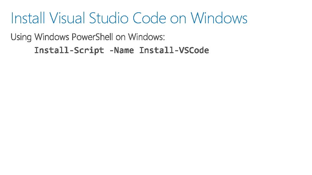Click the leading dash of "-Name"
Image resolution: width=312 pixels, height=175 pixels.
tap(111, 51)
